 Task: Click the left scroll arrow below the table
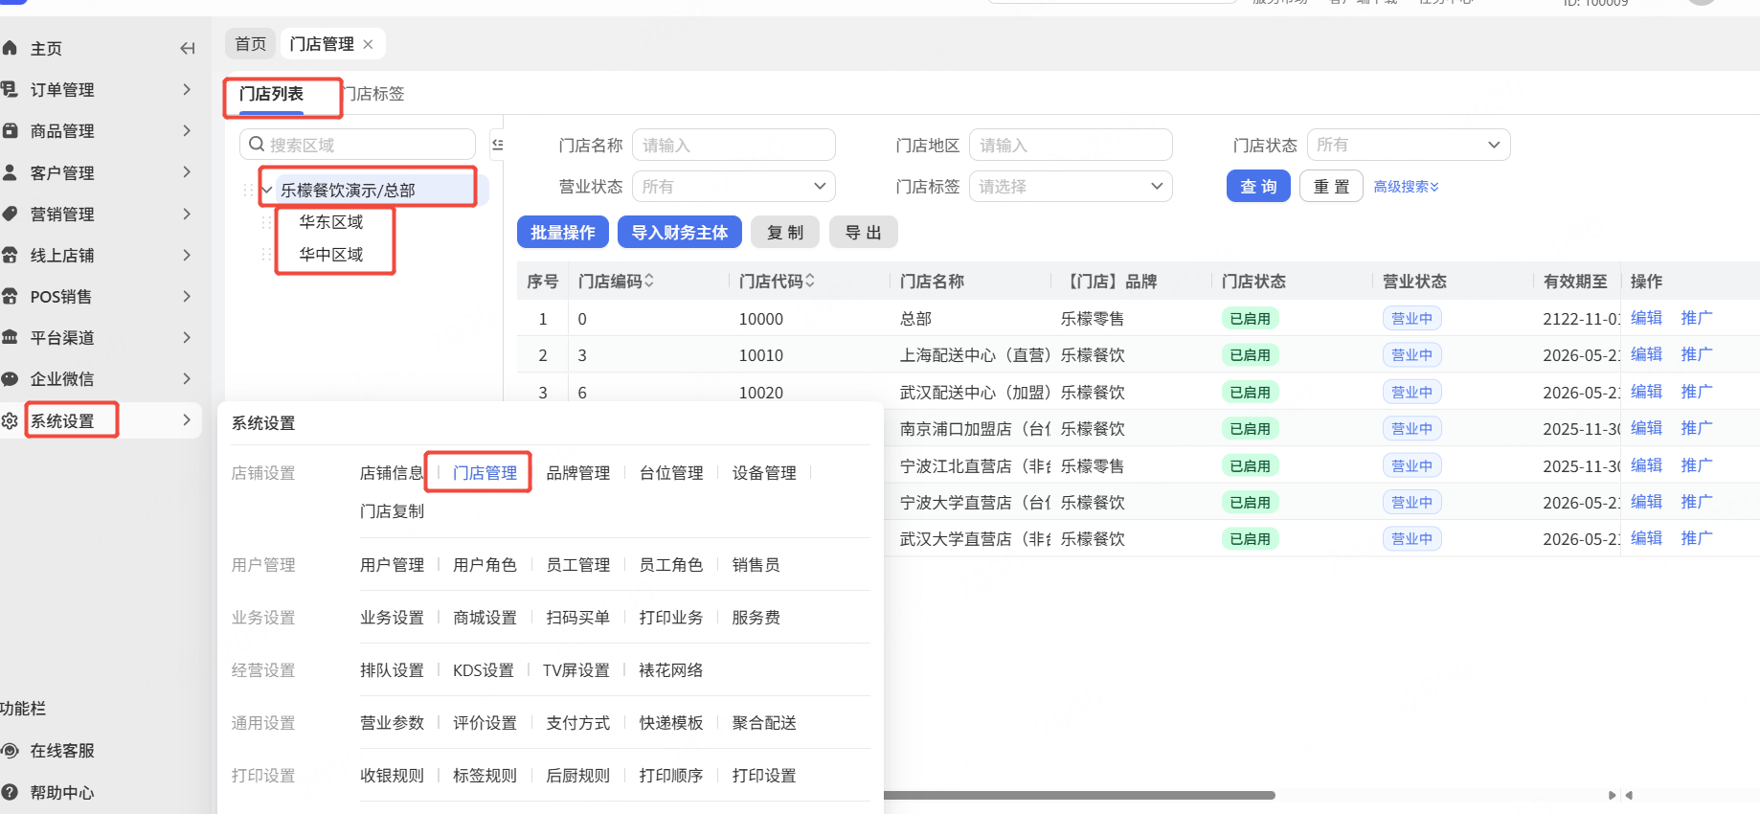(x=1629, y=795)
